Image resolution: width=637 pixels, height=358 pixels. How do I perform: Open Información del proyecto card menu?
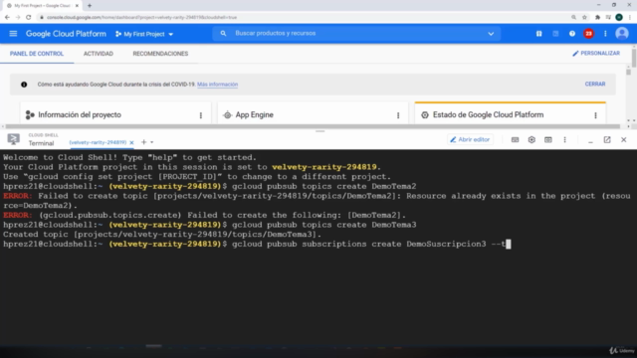click(201, 115)
